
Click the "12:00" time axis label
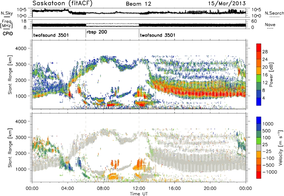(139, 189)
